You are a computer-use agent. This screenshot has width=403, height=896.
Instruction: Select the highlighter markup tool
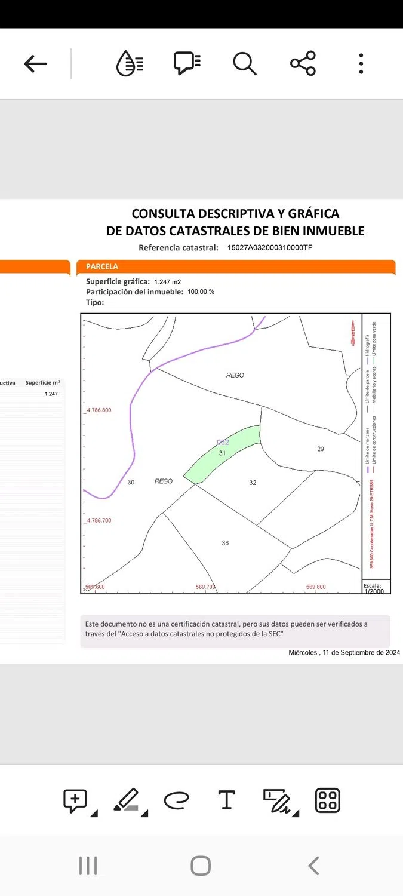(126, 800)
